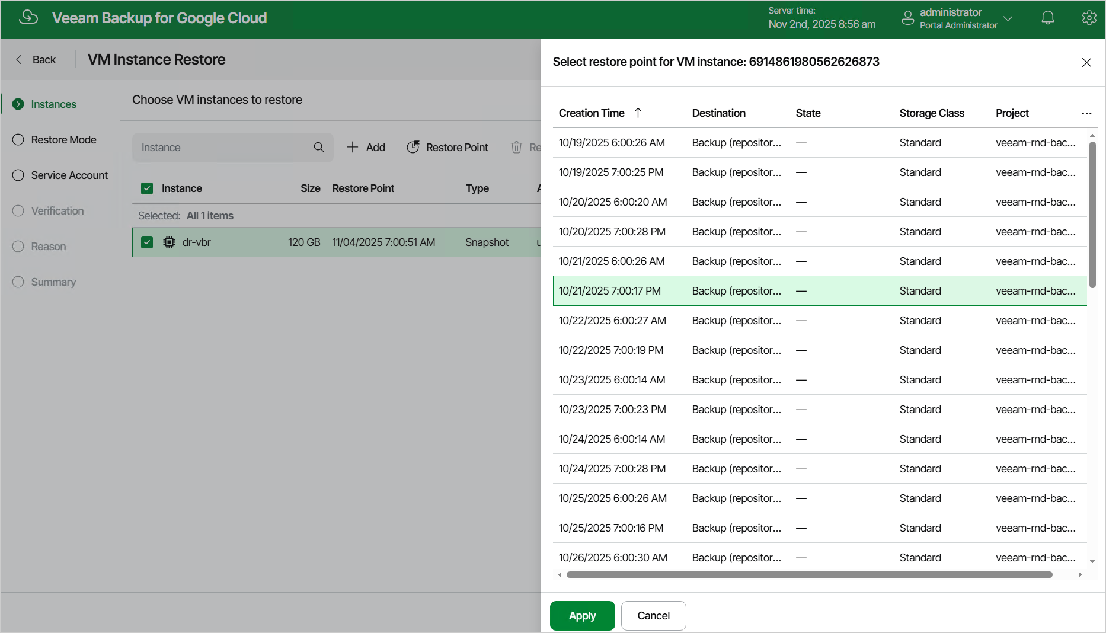Click the Restore Mode step circle
1106x633 pixels.
coord(18,140)
